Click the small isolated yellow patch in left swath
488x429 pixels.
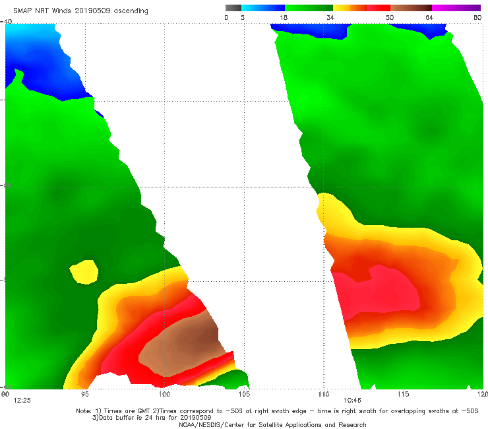(x=84, y=272)
